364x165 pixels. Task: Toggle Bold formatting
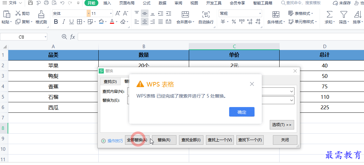pos(56,22)
